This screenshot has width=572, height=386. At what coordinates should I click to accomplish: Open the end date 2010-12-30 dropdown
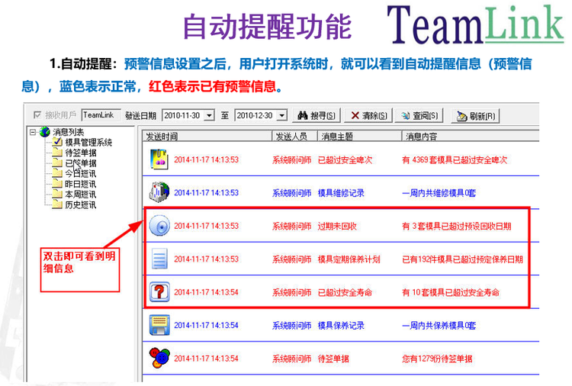[x=282, y=116]
